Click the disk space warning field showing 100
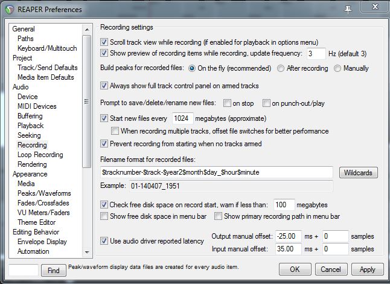The width and height of the screenshot is (390, 284). 284,205
